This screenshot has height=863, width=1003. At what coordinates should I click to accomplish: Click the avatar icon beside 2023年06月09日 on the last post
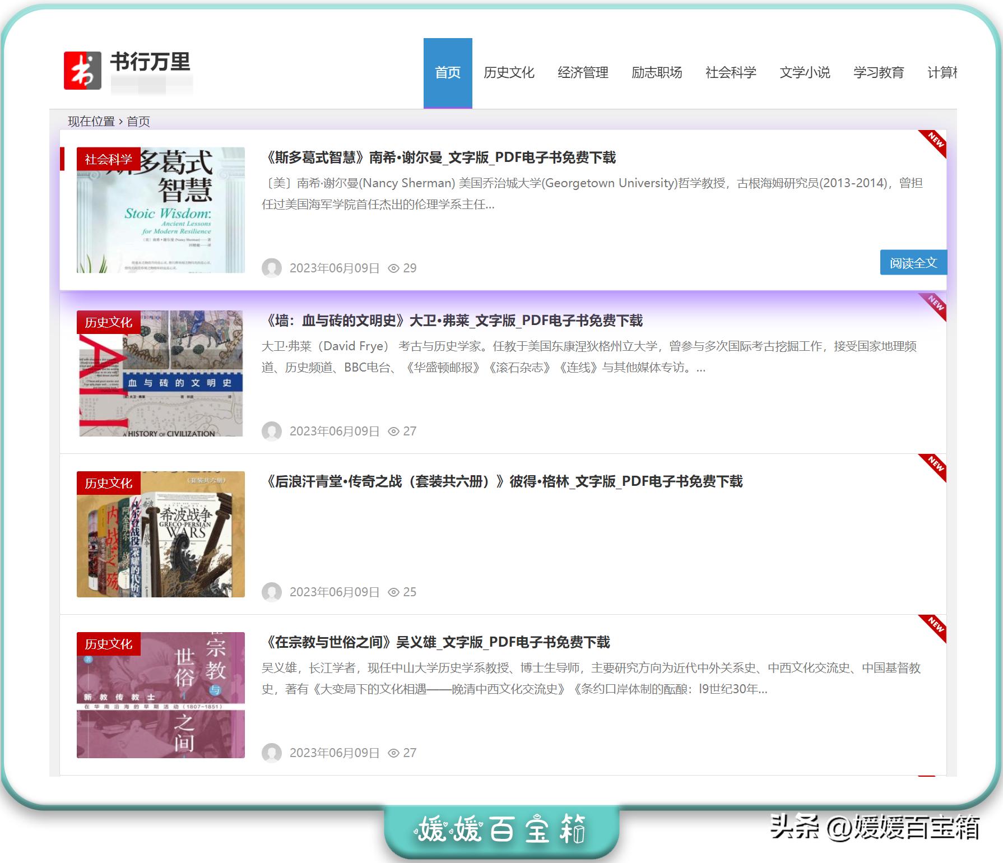tap(272, 753)
